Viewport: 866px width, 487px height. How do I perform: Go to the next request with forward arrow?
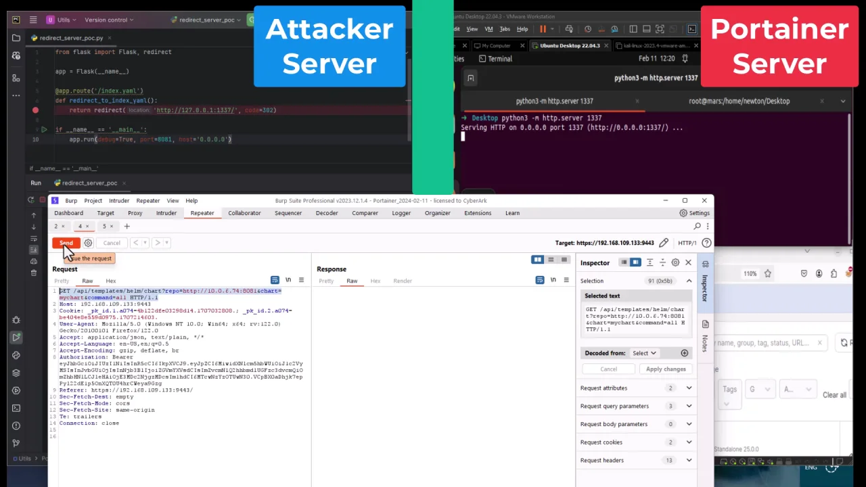pyautogui.click(x=157, y=243)
